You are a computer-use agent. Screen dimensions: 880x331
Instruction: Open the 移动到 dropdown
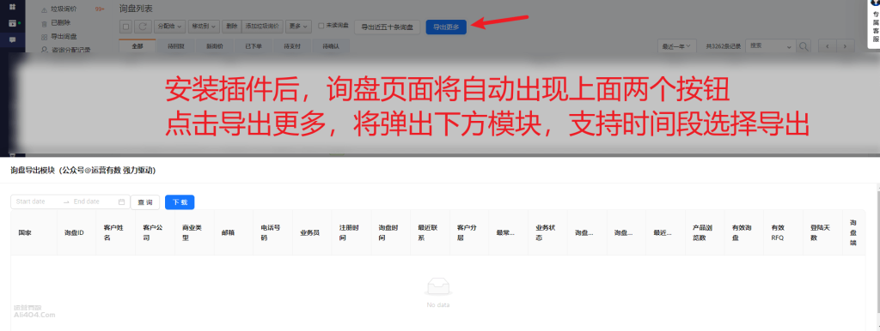pos(204,27)
